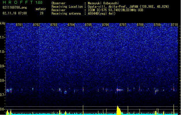Click the 0.6 kHz axis label
181x115 pixels.
tap(2, 109)
